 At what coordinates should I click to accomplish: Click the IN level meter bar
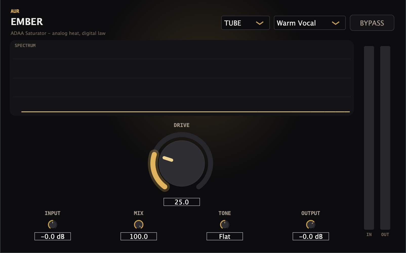[369, 138]
